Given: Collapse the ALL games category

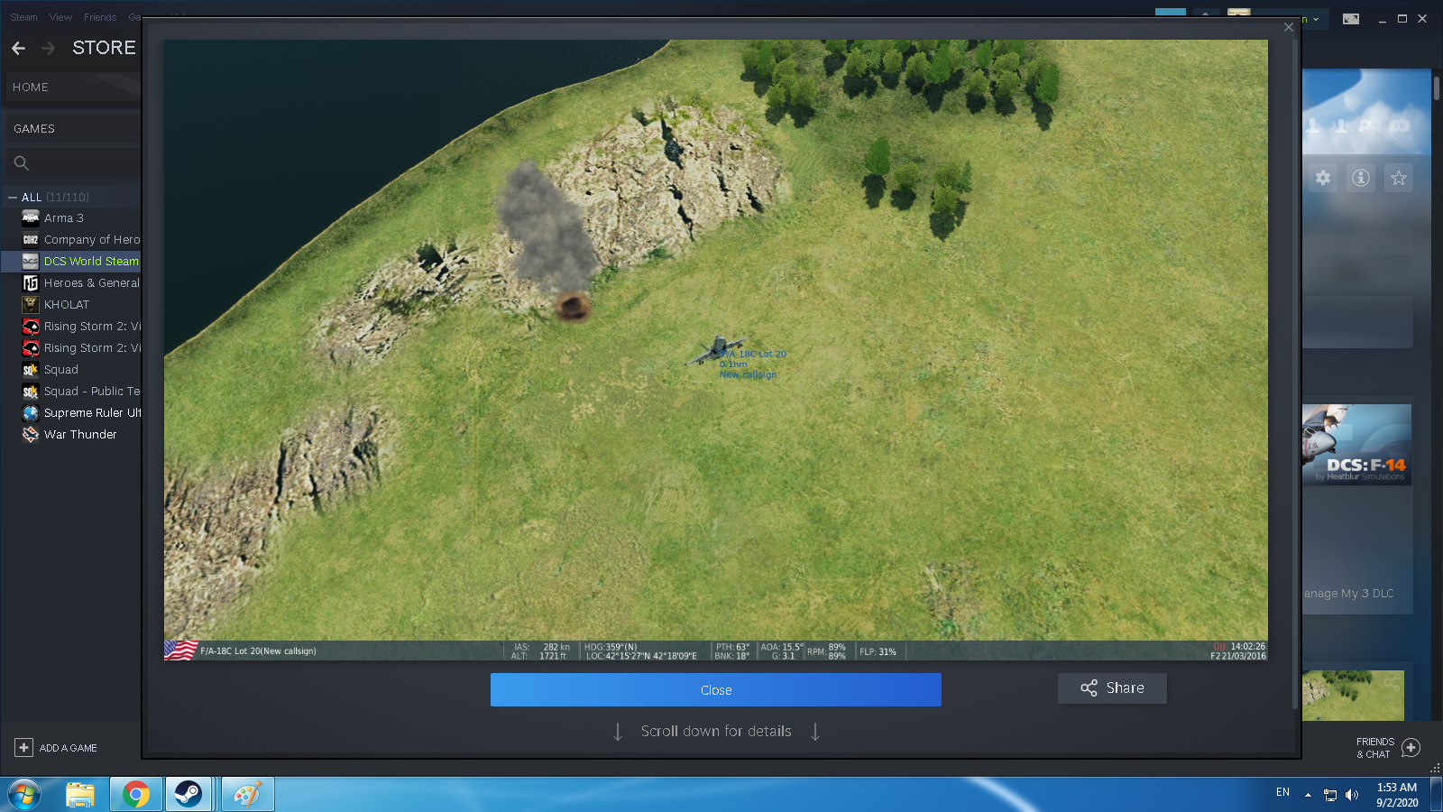Looking at the screenshot, I should (13, 198).
